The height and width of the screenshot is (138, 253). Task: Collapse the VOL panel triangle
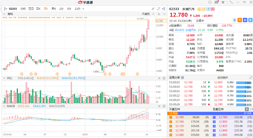(4, 78)
